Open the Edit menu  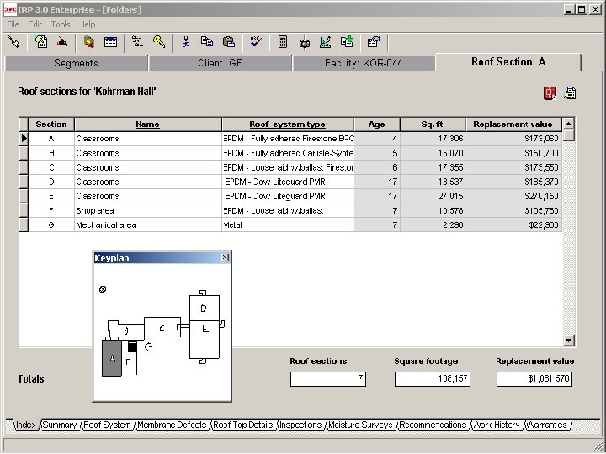[35, 24]
